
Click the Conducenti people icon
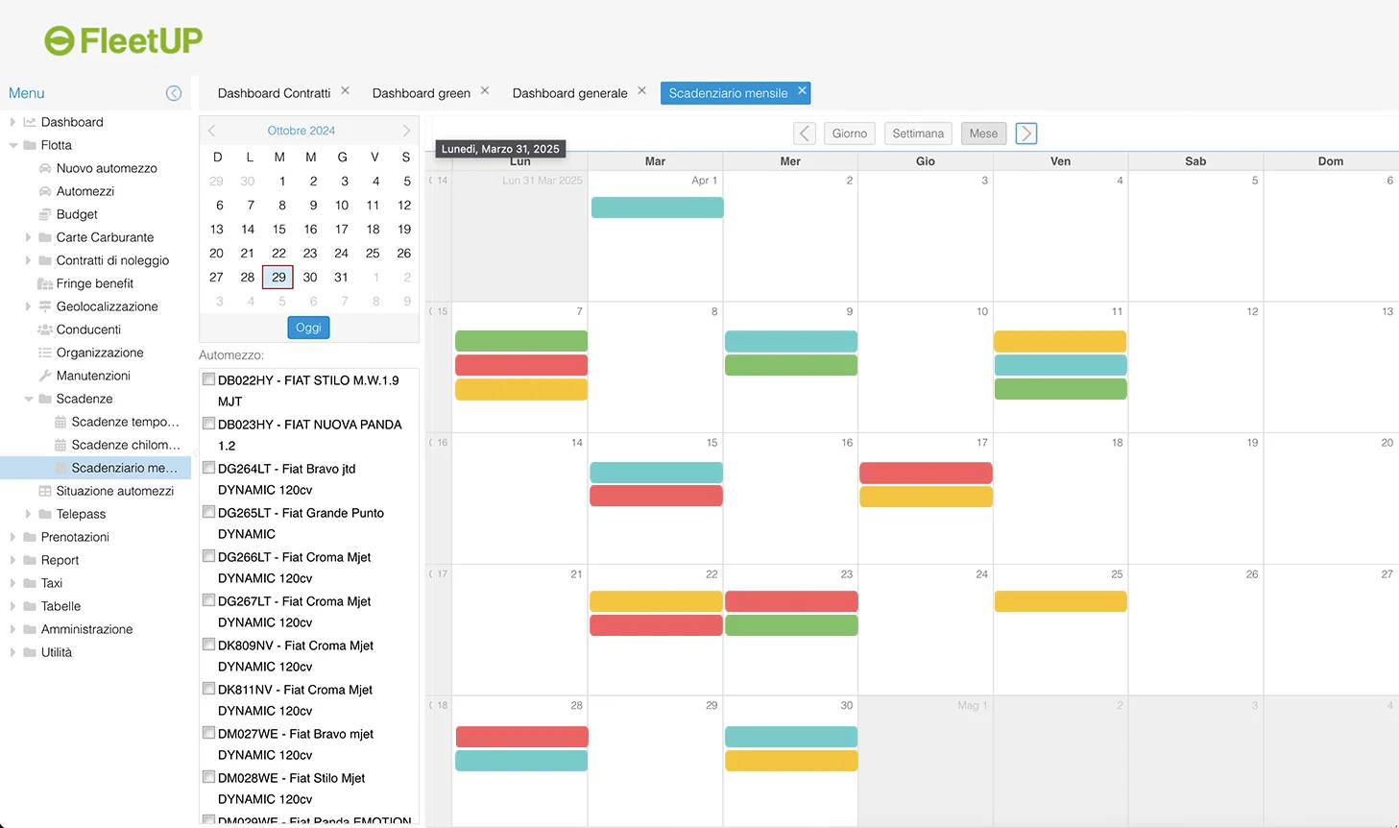tap(45, 329)
